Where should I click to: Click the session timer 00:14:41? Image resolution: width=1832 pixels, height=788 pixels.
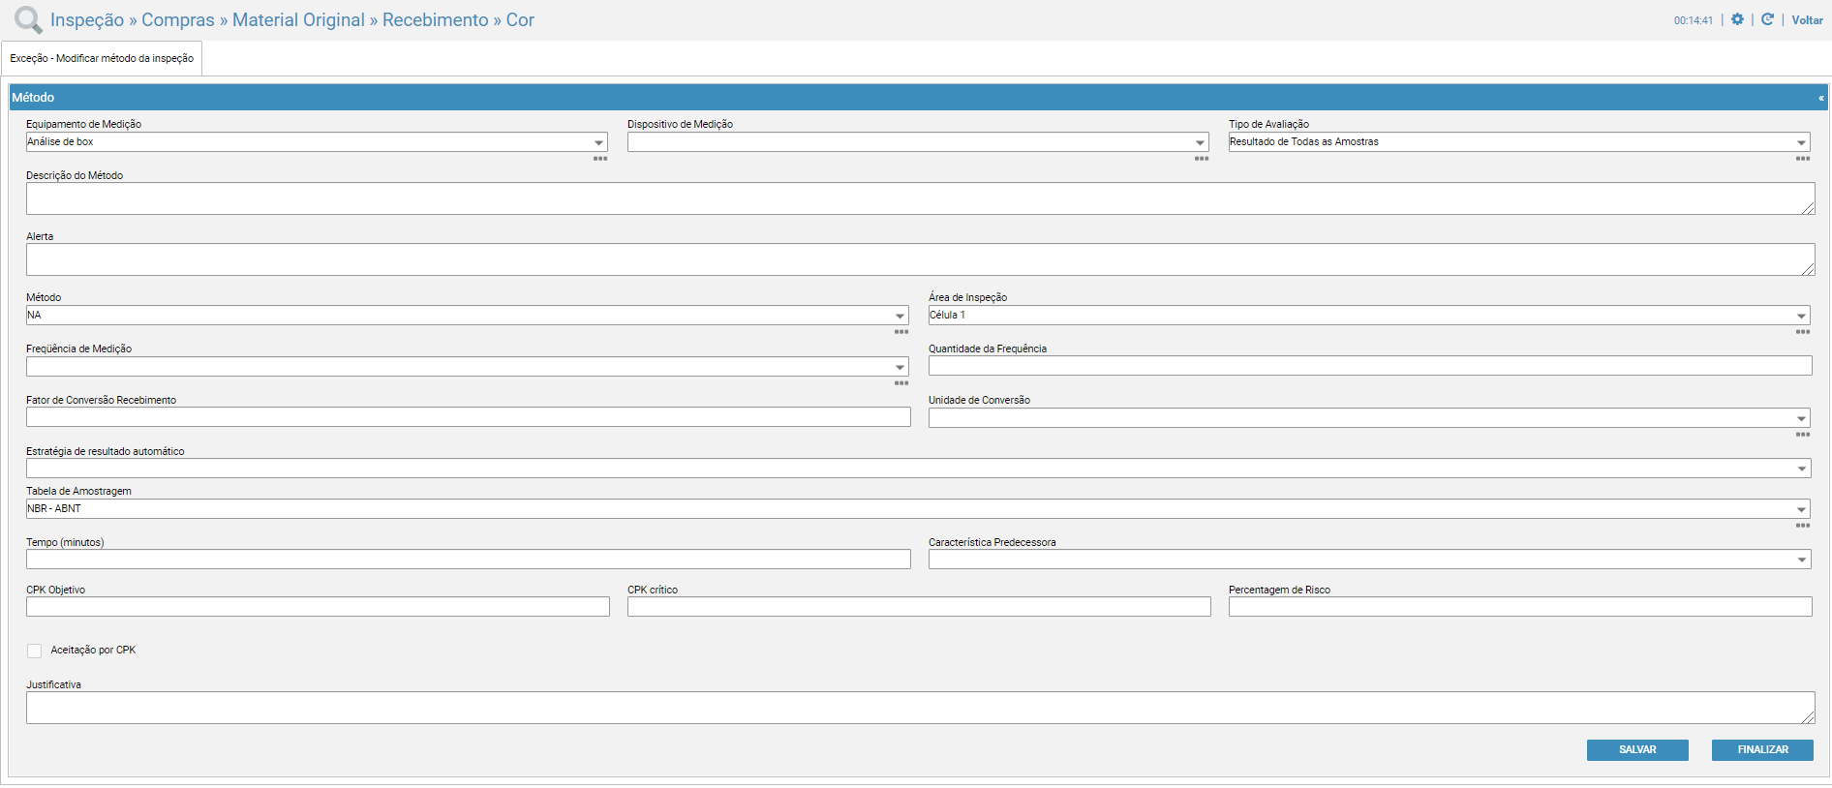(1694, 20)
